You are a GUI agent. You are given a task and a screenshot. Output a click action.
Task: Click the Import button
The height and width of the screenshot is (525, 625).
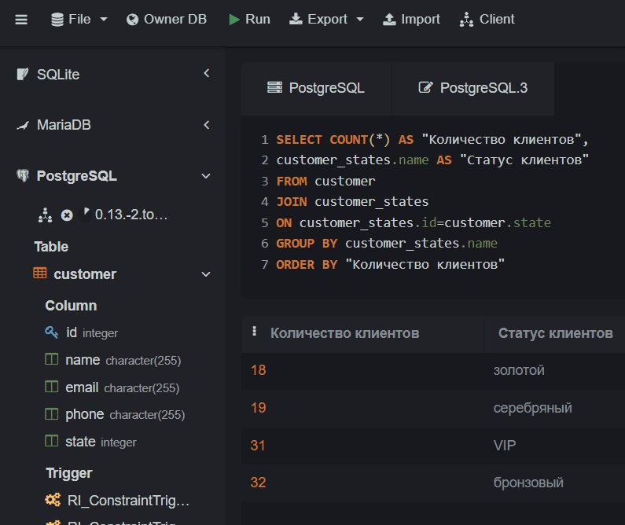tap(411, 19)
